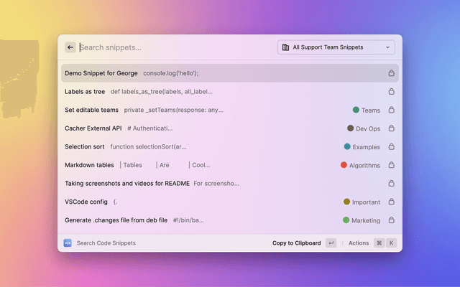The height and width of the screenshot is (287, 460).
Task: Click lock icon on Labels as tree row
Action: pyautogui.click(x=392, y=91)
